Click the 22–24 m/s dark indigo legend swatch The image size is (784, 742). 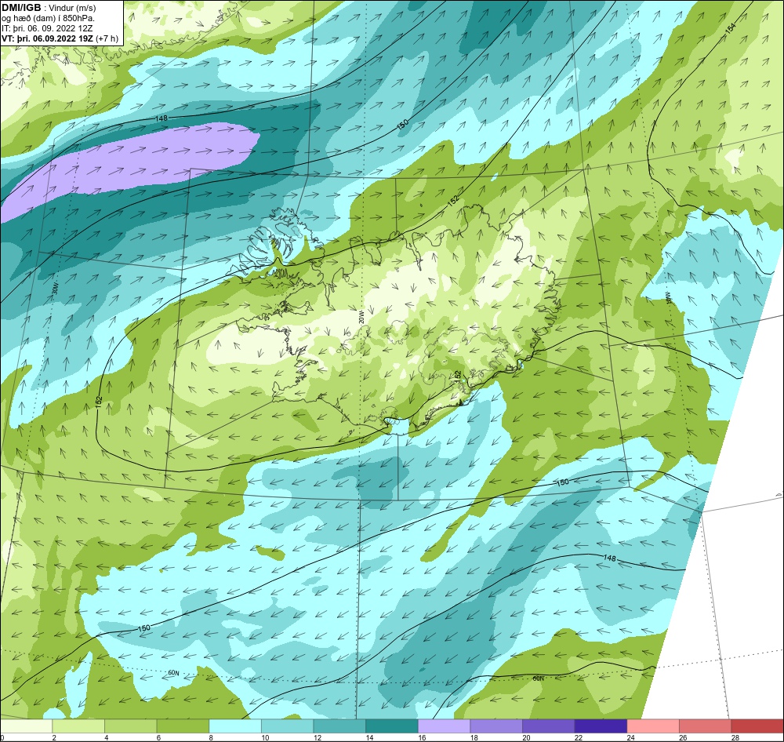click(601, 726)
